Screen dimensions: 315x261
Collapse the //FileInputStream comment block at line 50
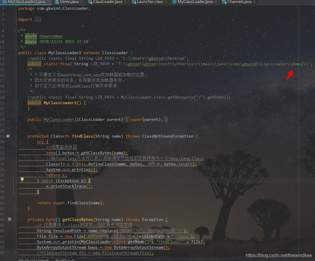coord(16,253)
